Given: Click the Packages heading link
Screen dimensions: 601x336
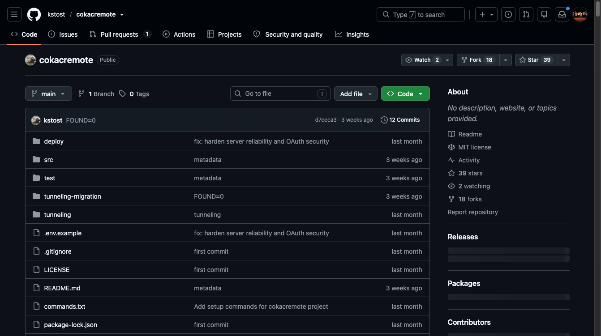Looking at the screenshot, I should click(x=464, y=283).
